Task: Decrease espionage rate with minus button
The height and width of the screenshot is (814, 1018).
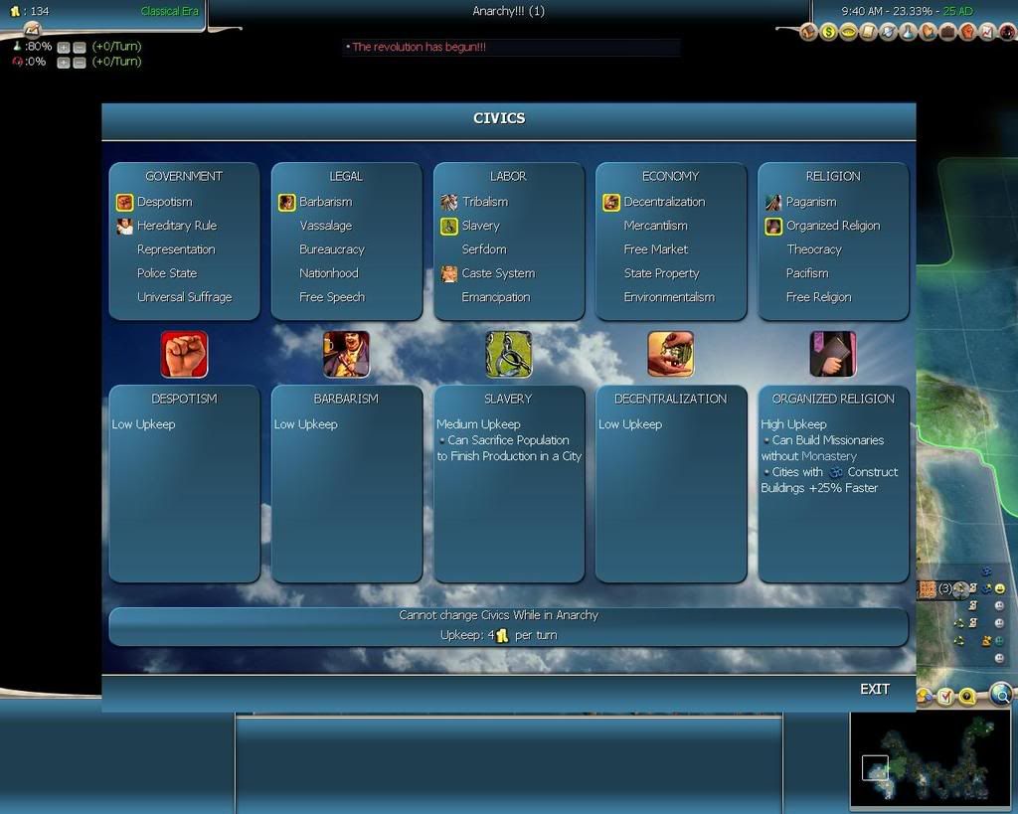Action: tap(80, 63)
